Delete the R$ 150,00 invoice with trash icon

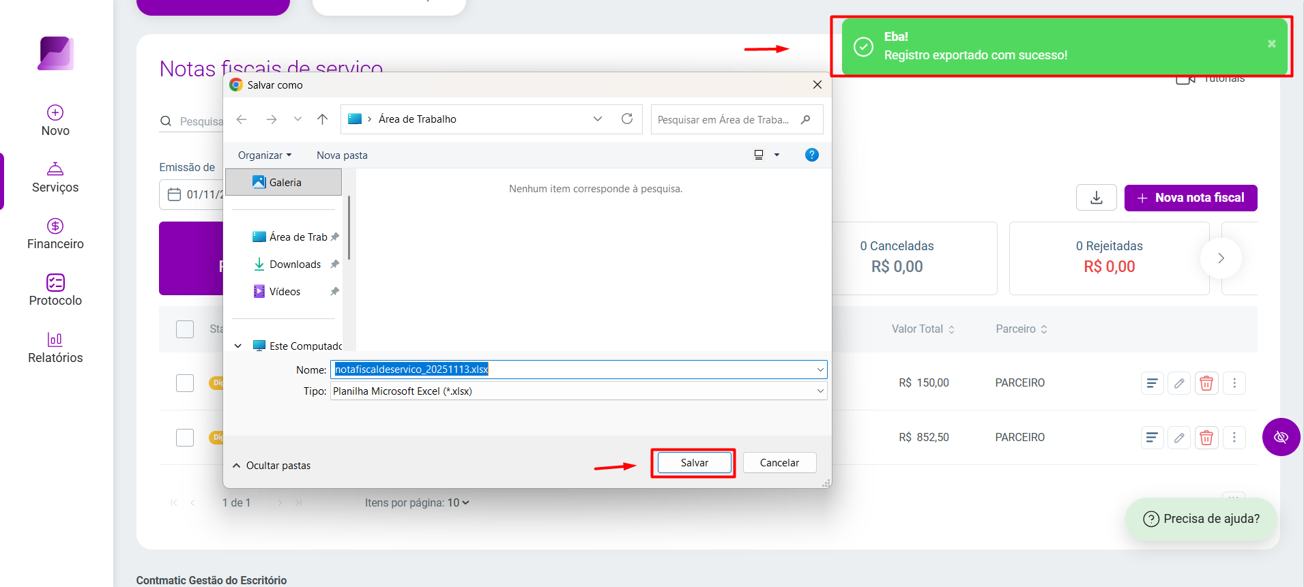(x=1206, y=383)
